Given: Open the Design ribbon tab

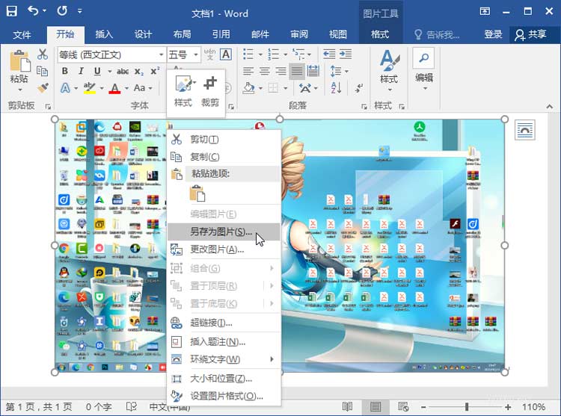Looking at the screenshot, I should pyautogui.click(x=143, y=34).
